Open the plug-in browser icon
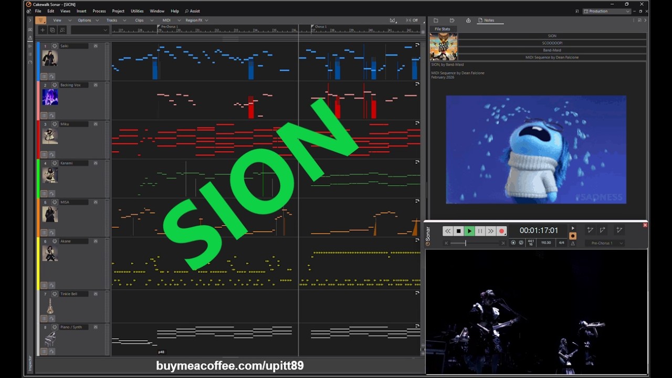This screenshot has height=378, width=672. tap(452, 20)
